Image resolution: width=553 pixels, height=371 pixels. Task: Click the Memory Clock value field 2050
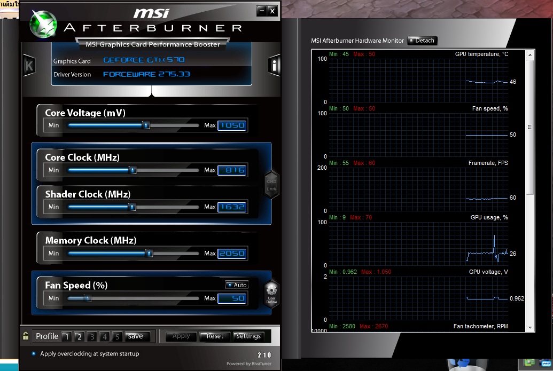point(232,254)
